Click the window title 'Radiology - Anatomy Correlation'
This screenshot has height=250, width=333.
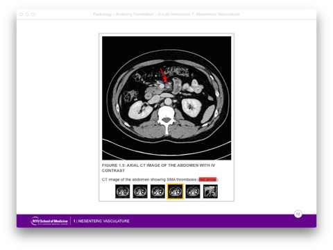[x=166, y=14]
